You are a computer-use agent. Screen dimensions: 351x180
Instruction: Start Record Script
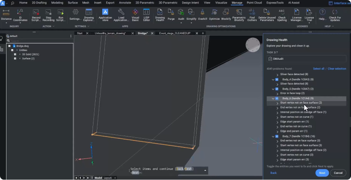[x=36, y=13]
